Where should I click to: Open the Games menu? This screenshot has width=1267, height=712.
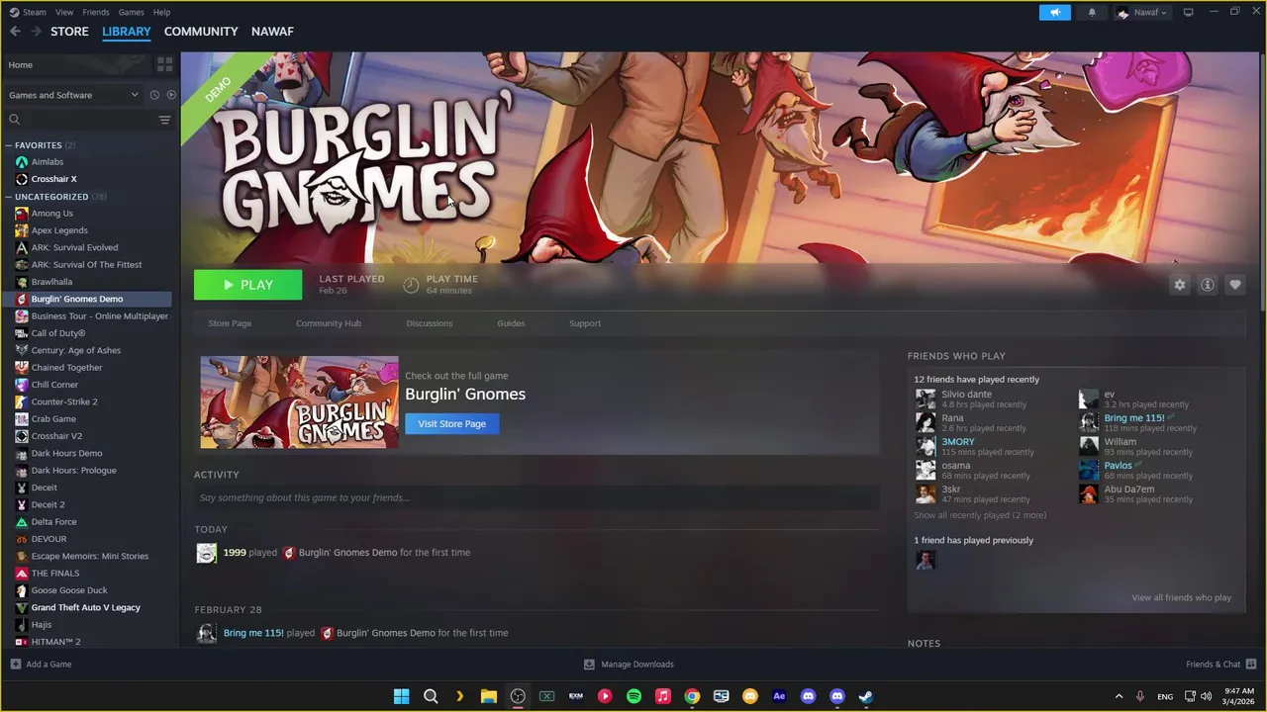point(131,12)
